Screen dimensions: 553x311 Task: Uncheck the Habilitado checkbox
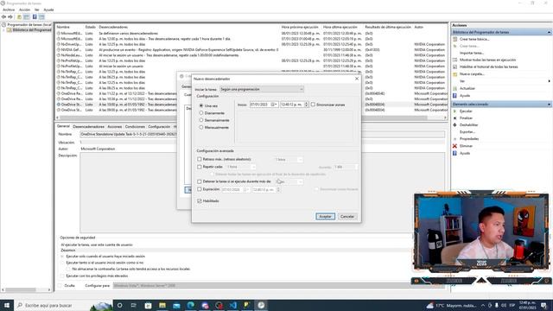tap(200, 201)
